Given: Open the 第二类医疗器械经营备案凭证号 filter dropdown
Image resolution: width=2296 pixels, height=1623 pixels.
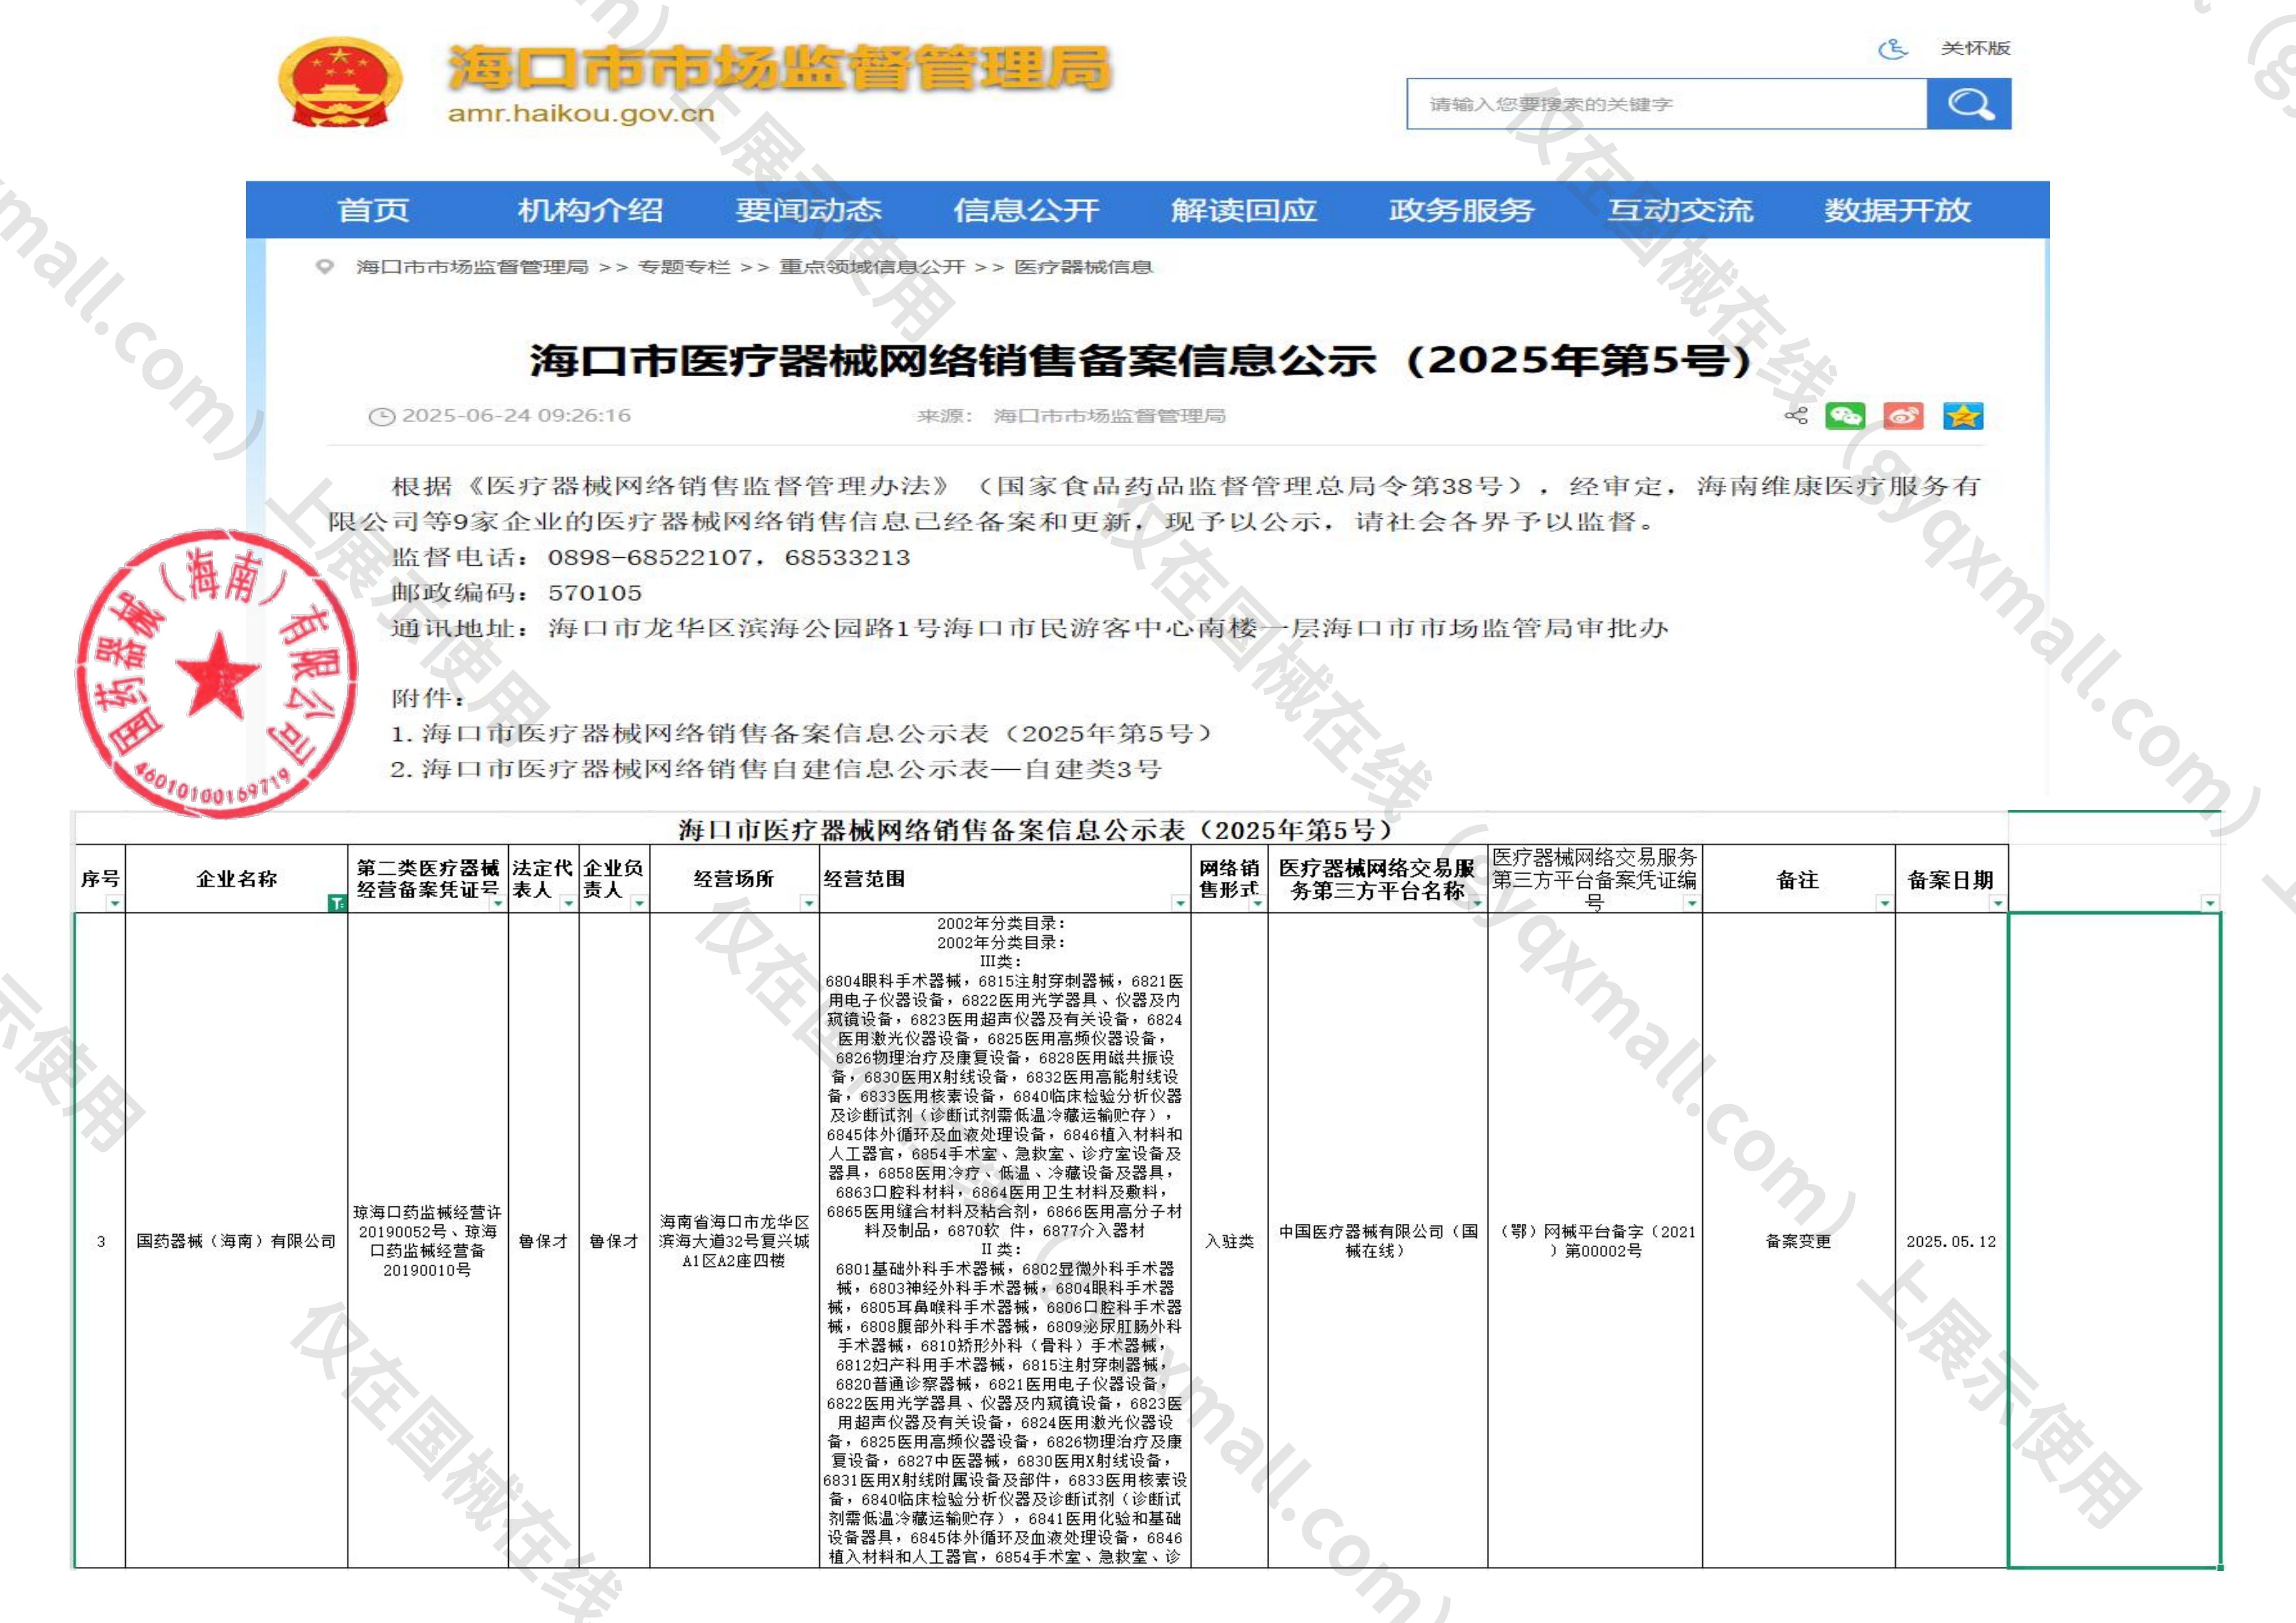Looking at the screenshot, I should 497,903.
